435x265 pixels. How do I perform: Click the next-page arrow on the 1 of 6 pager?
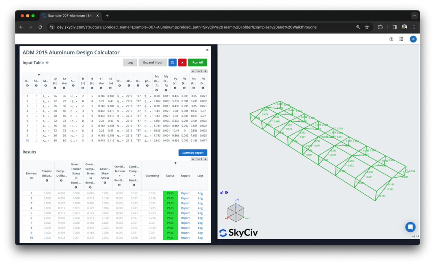pos(205,71)
